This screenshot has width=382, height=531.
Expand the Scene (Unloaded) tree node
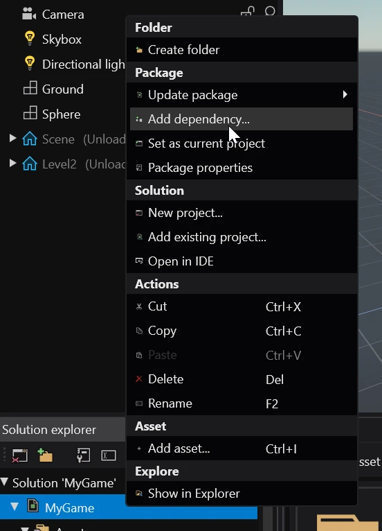[x=12, y=138]
